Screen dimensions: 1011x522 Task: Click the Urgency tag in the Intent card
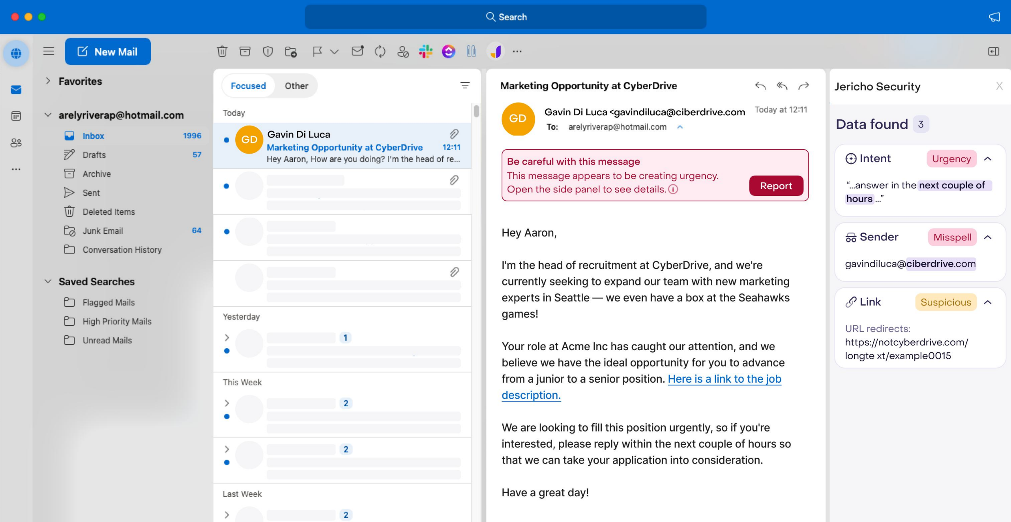coord(951,159)
